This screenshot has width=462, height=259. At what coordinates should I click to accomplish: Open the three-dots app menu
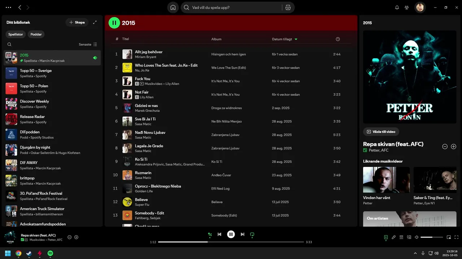coord(8,7)
